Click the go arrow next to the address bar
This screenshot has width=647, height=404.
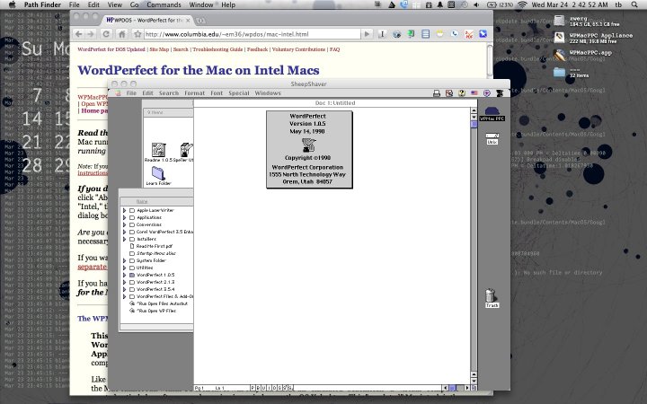367,34
